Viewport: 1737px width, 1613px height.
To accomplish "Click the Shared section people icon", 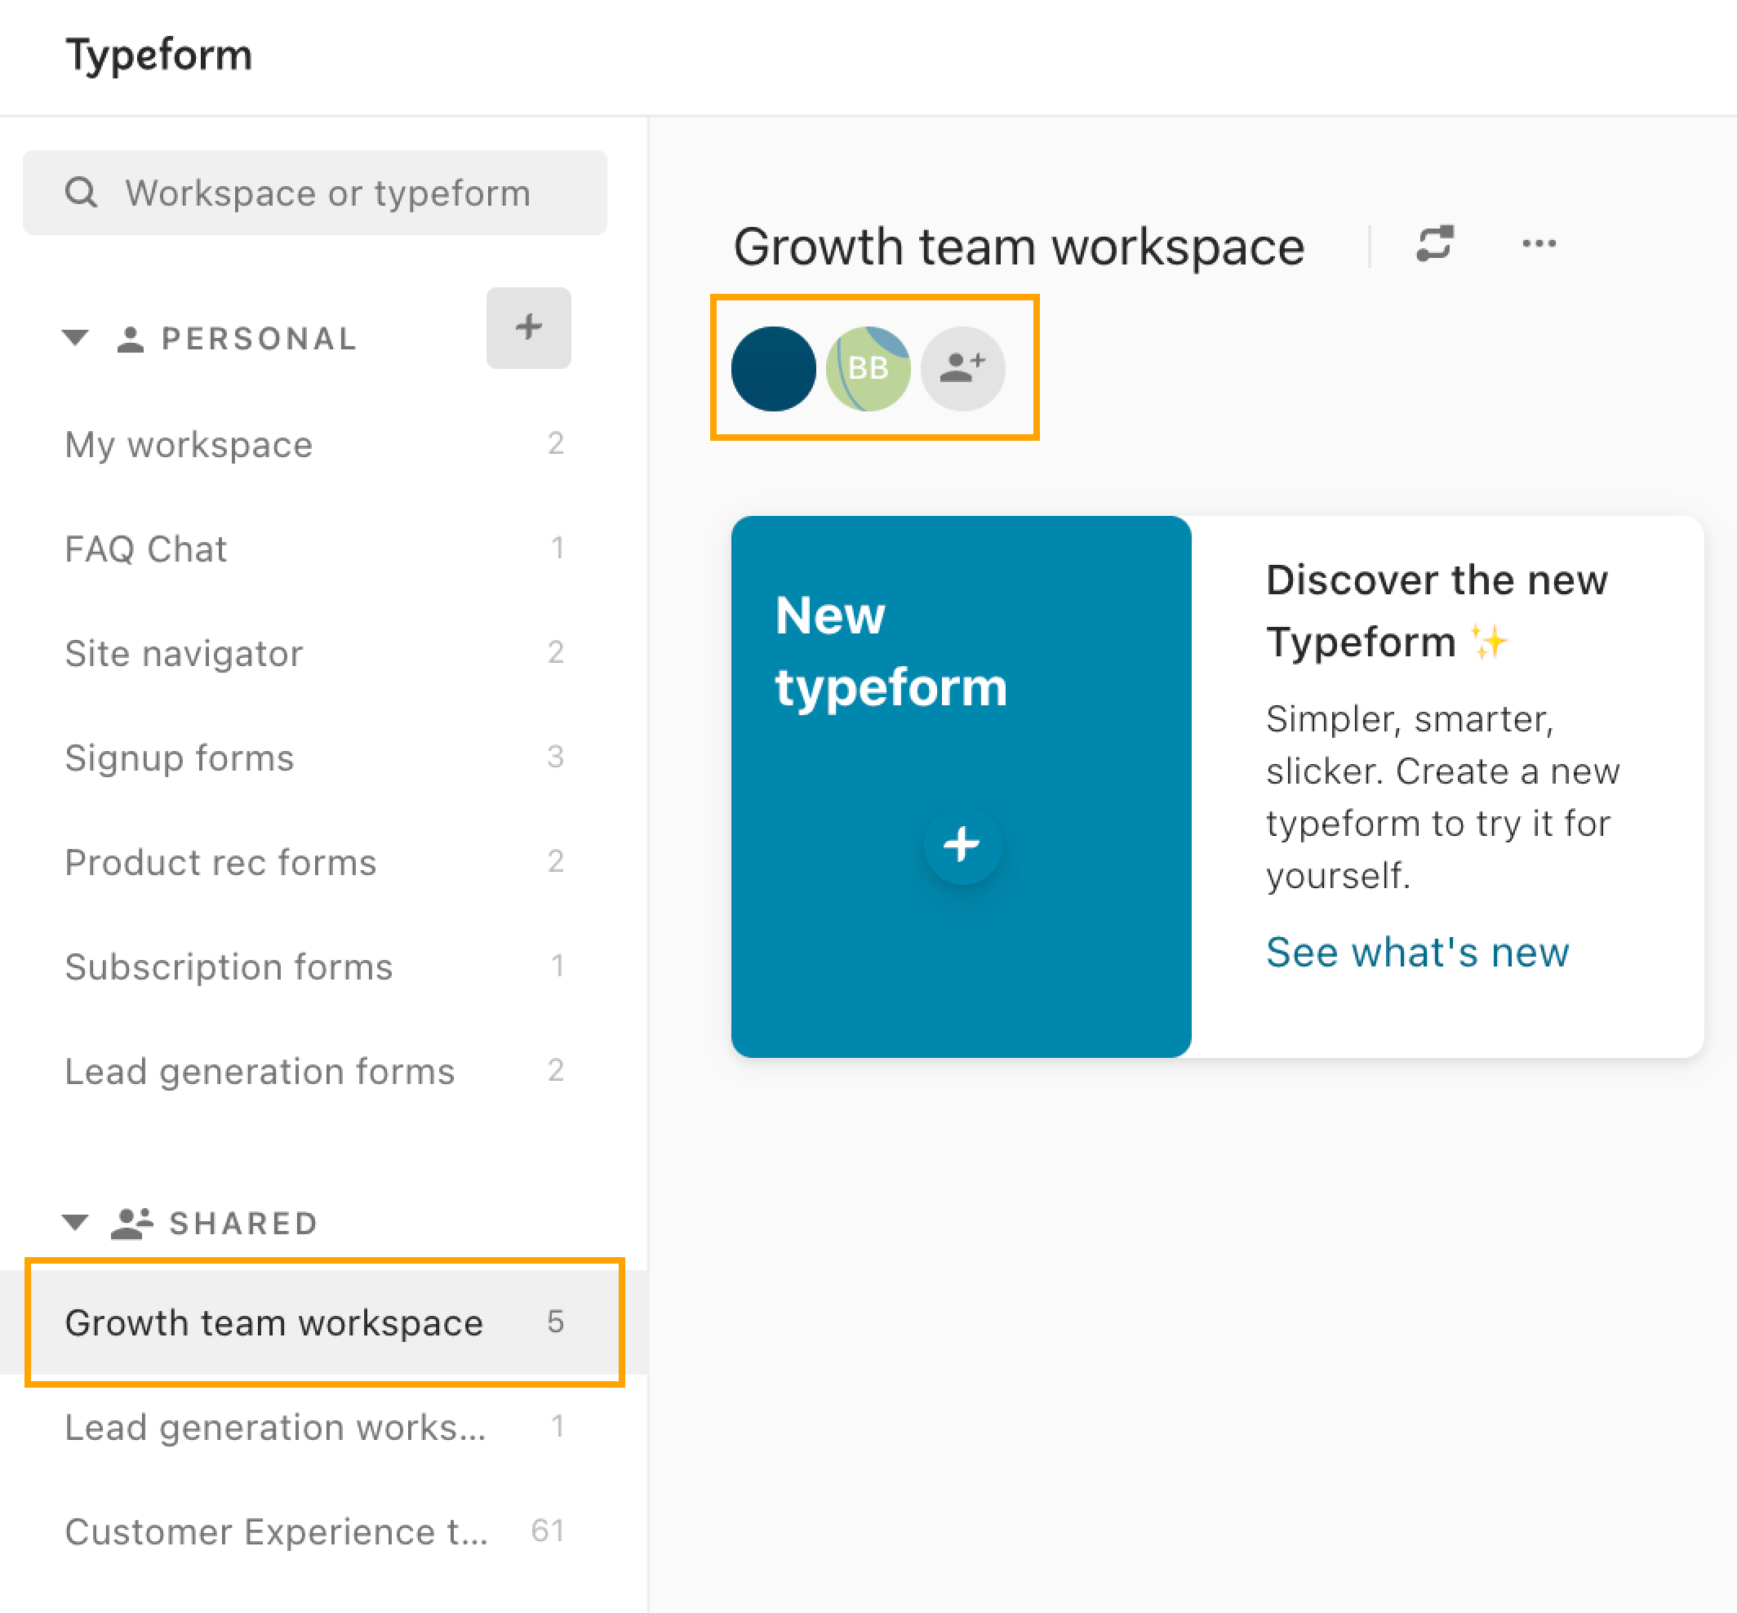I will pos(131,1224).
